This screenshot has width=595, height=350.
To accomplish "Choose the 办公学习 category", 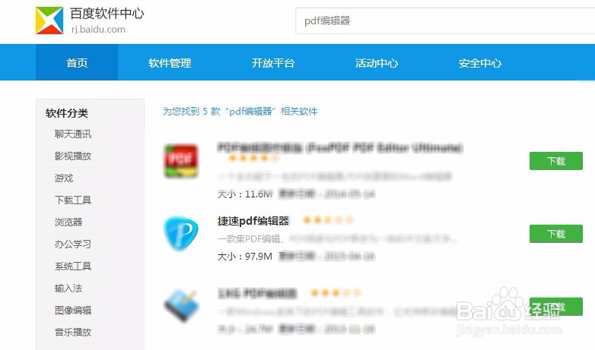I will coord(73,244).
